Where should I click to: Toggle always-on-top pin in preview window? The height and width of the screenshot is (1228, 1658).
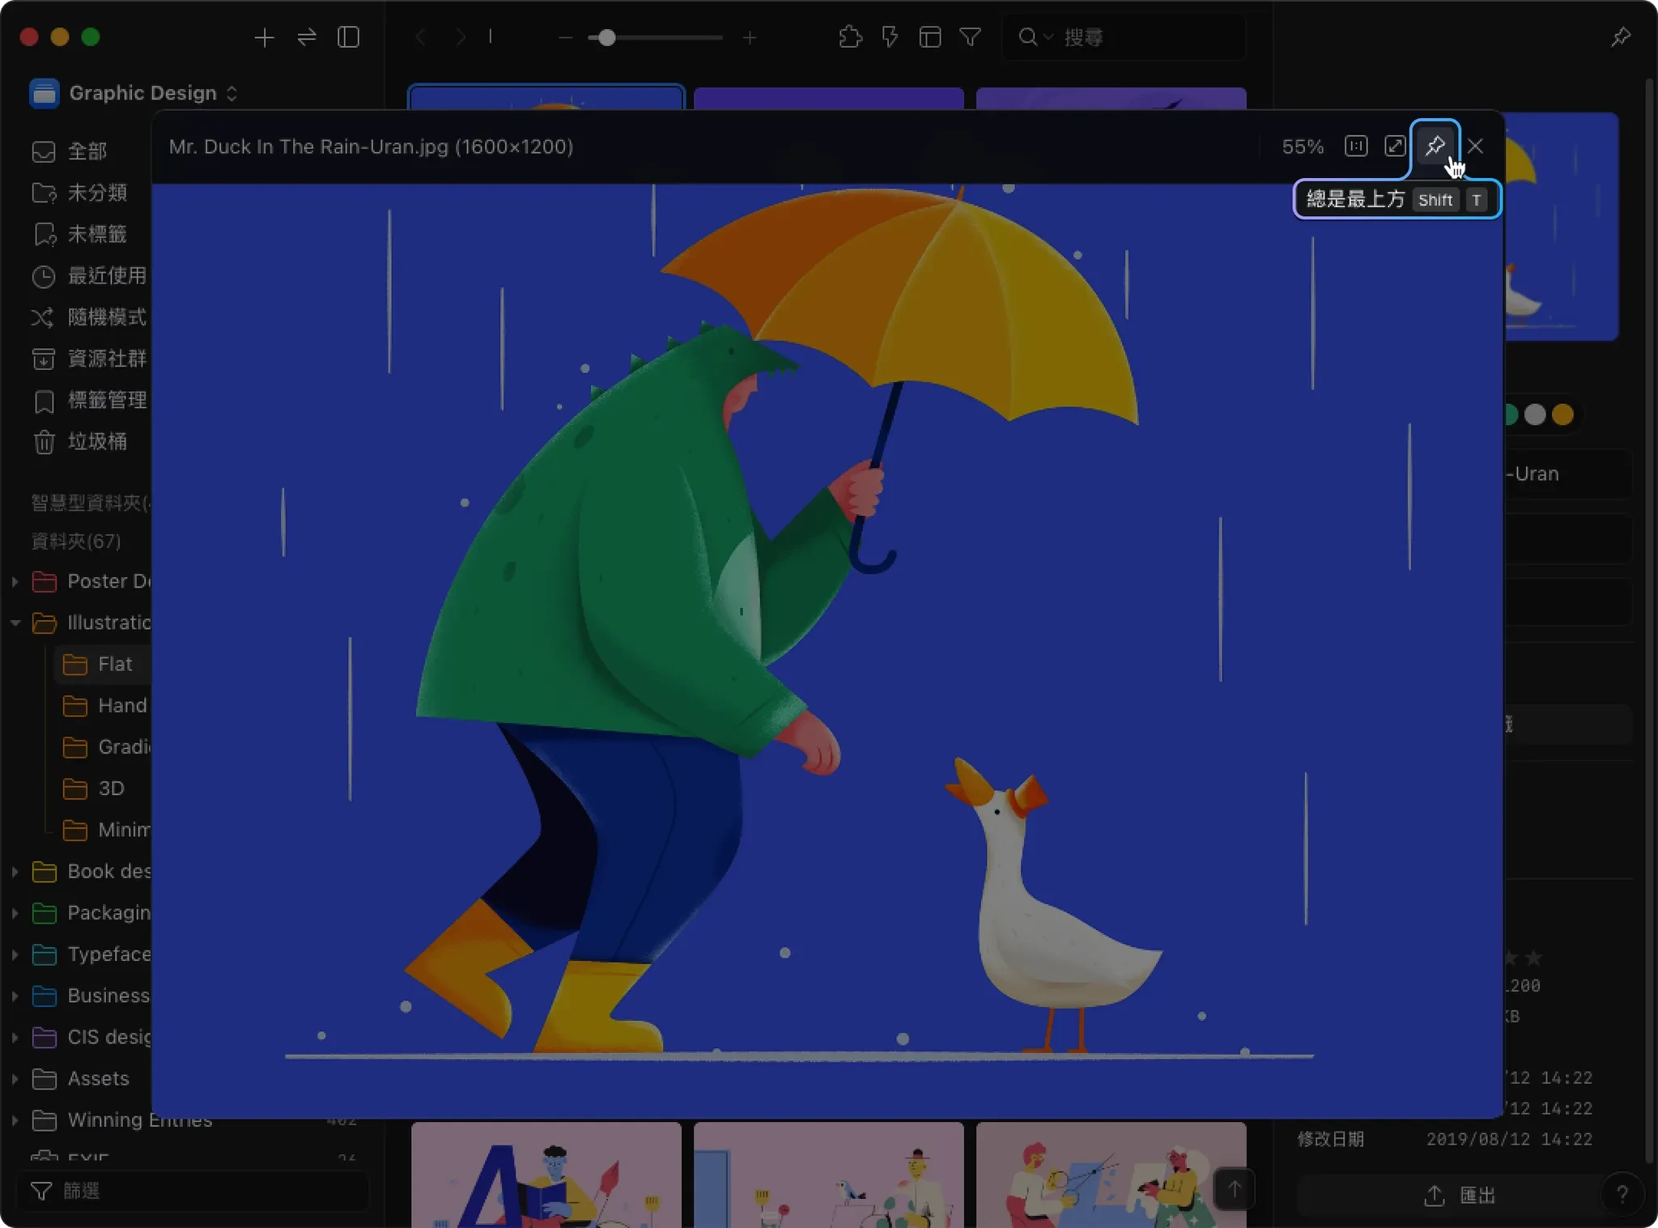point(1435,147)
